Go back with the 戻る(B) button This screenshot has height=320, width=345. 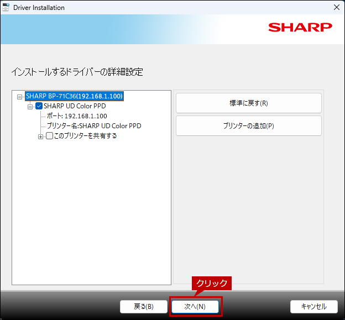pyautogui.click(x=144, y=306)
